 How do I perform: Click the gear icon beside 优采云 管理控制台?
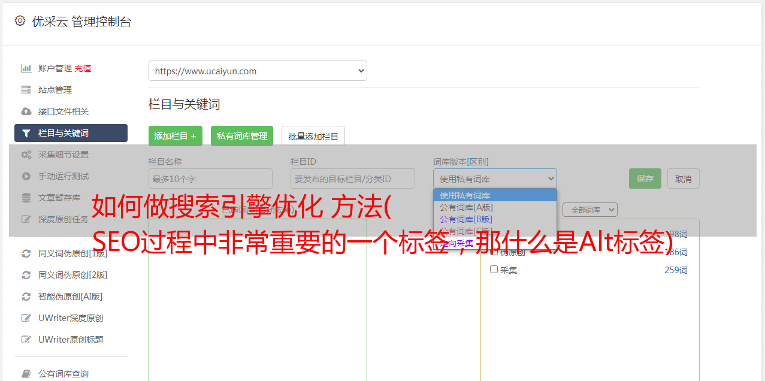click(20, 21)
